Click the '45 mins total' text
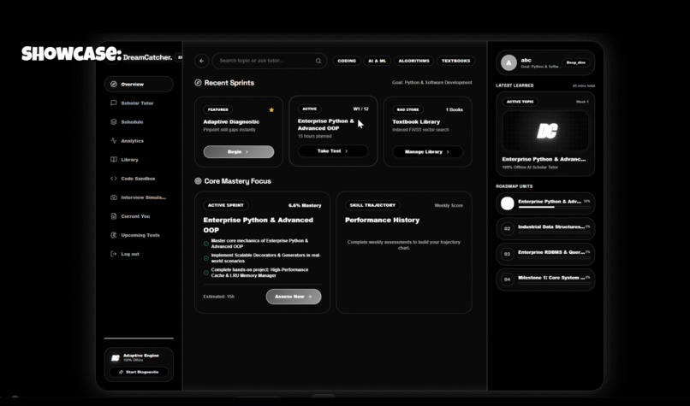This screenshot has width=690, height=406. click(584, 85)
